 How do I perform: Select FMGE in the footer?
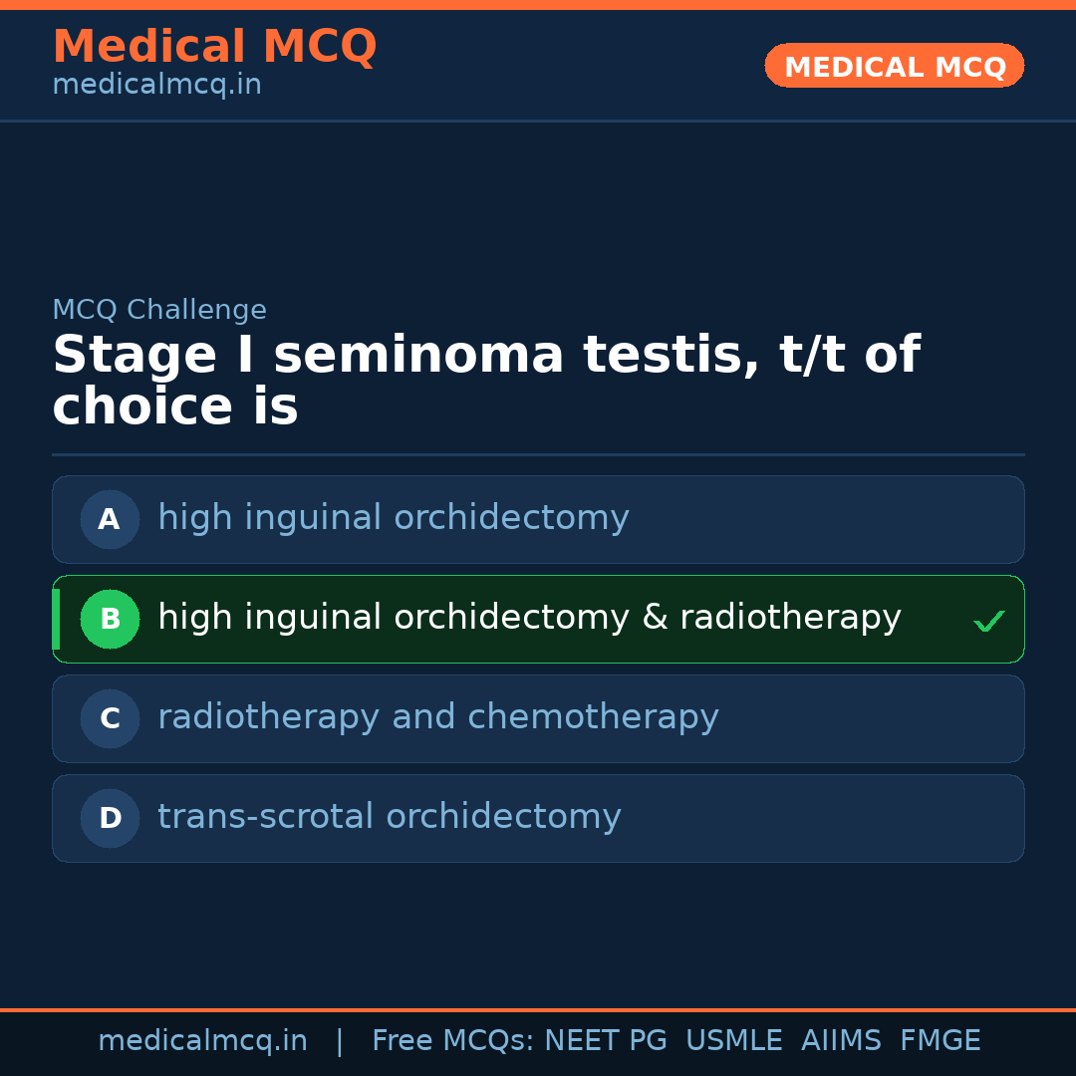(940, 1041)
